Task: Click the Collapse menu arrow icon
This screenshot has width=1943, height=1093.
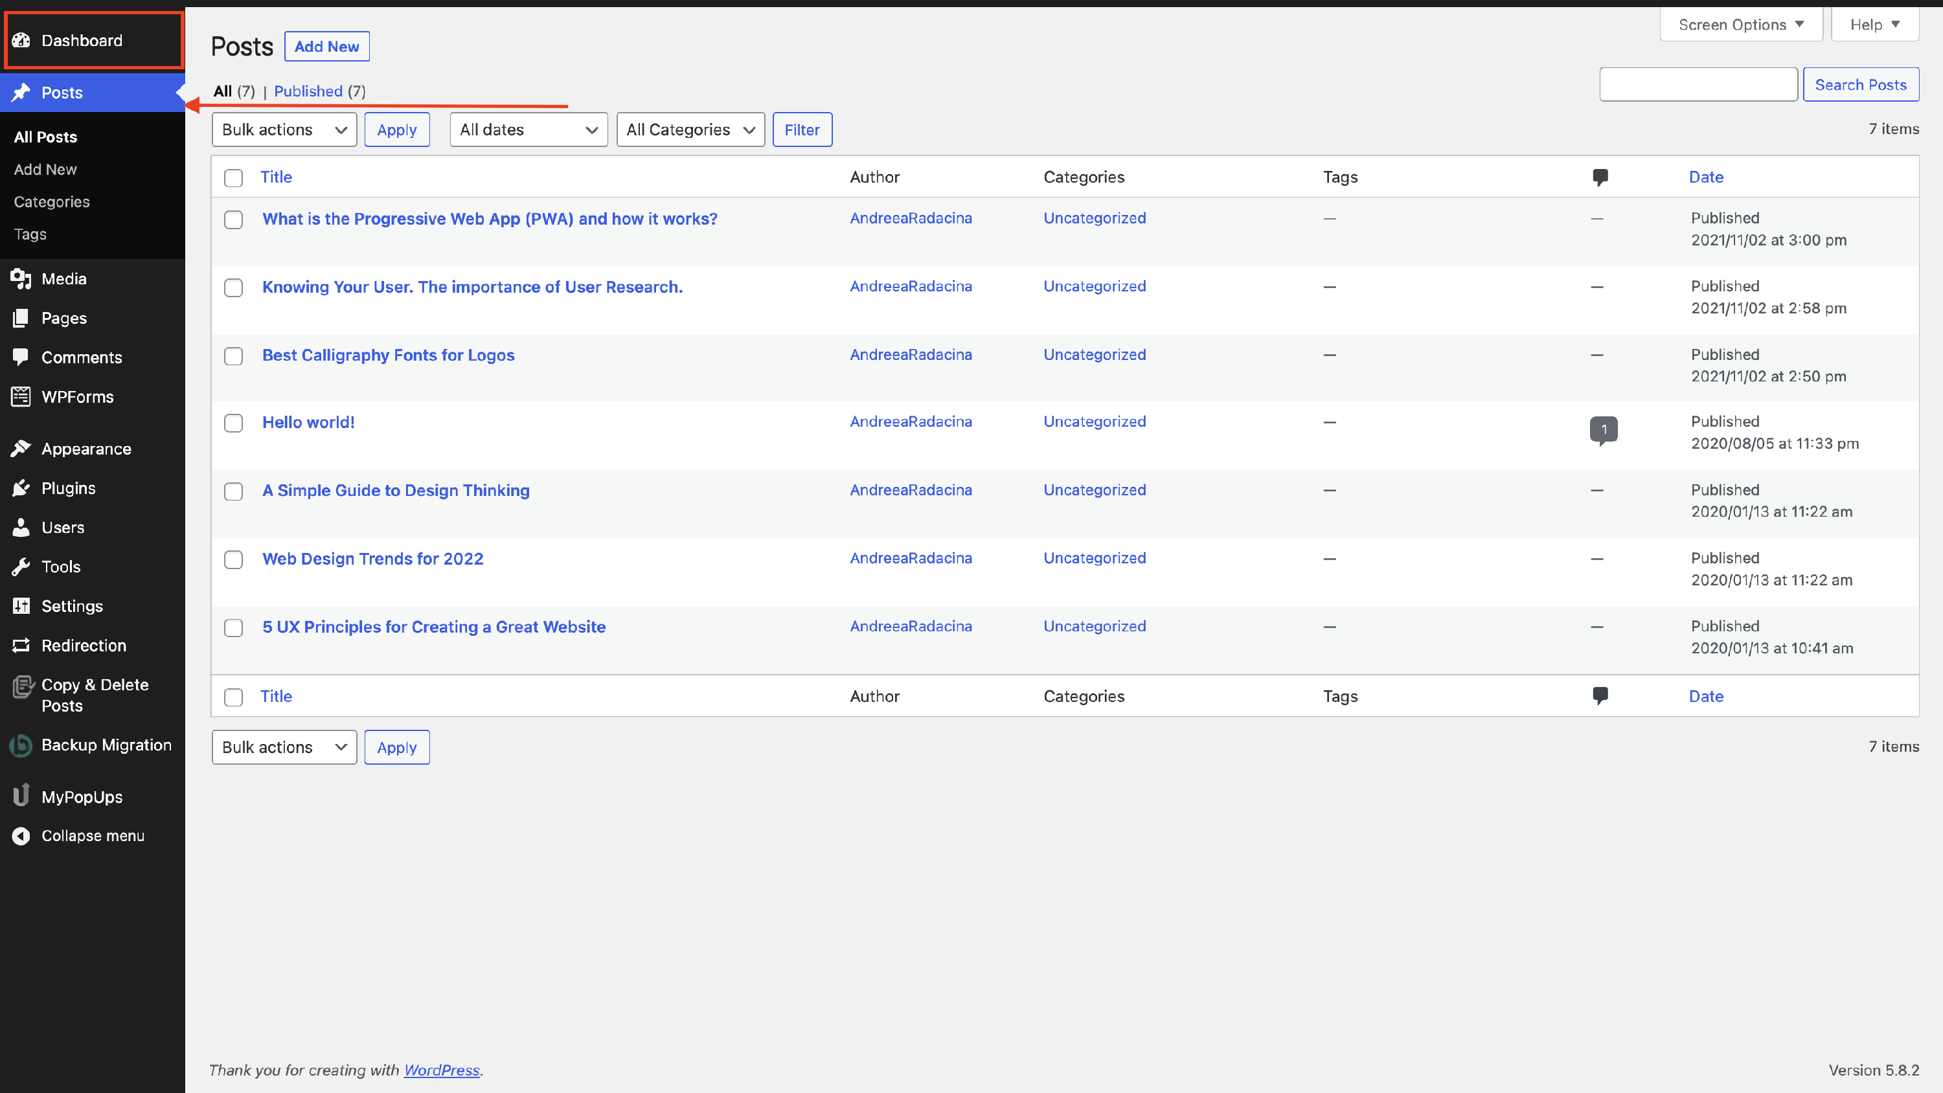Action: pyautogui.click(x=21, y=836)
